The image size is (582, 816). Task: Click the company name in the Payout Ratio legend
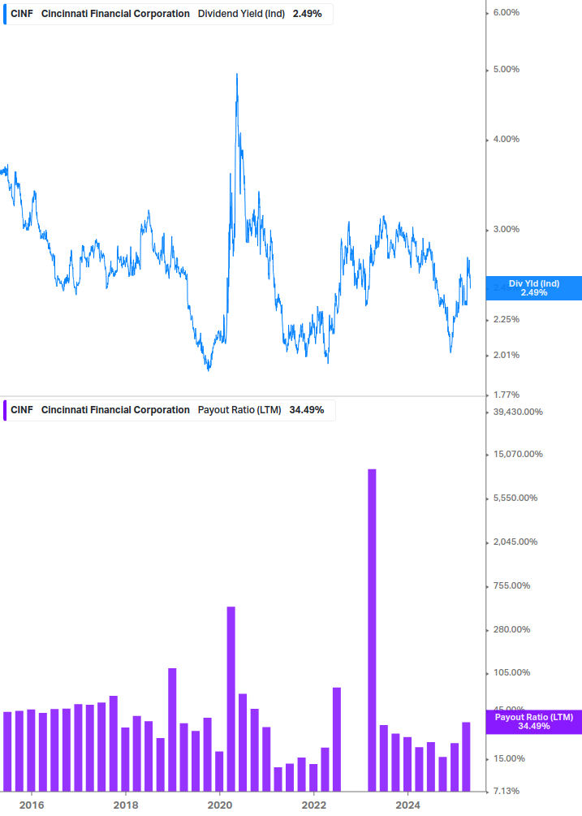[115, 410]
